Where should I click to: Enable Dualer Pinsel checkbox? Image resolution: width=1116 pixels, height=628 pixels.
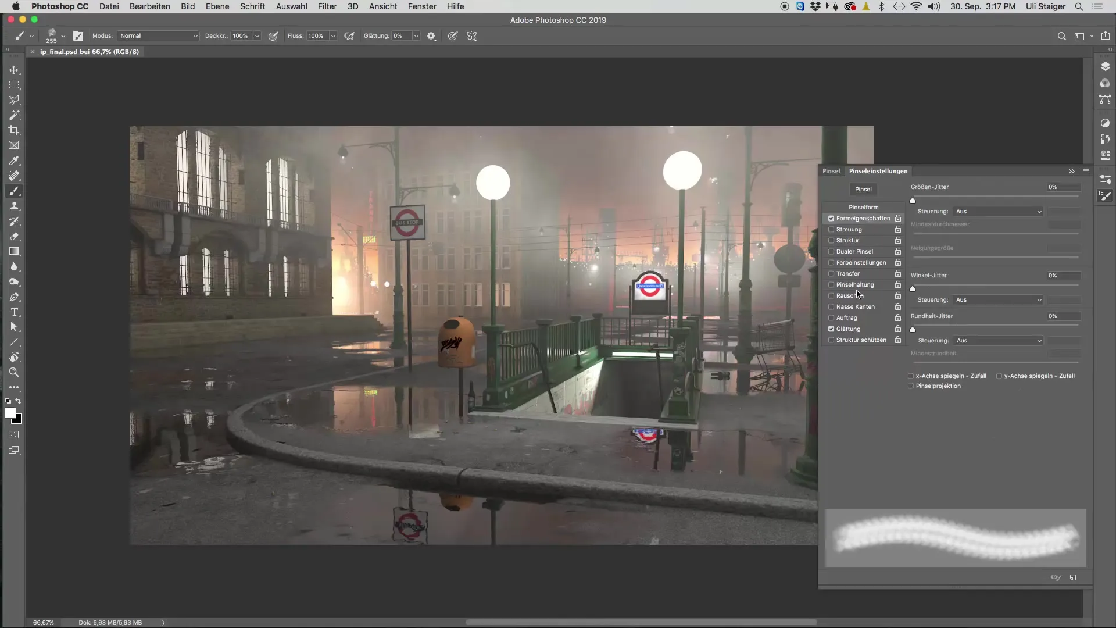pyautogui.click(x=831, y=252)
